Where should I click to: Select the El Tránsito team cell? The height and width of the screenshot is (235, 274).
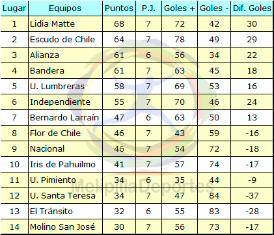(65, 212)
